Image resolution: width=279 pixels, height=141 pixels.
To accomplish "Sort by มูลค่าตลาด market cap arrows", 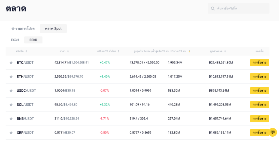I will (225, 51).
